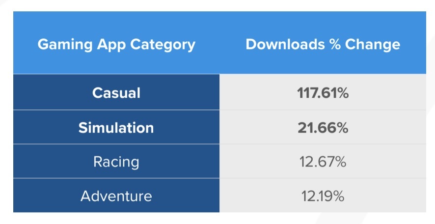Select the Racing category cell
This screenshot has height=224, width=435.
pos(116,161)
